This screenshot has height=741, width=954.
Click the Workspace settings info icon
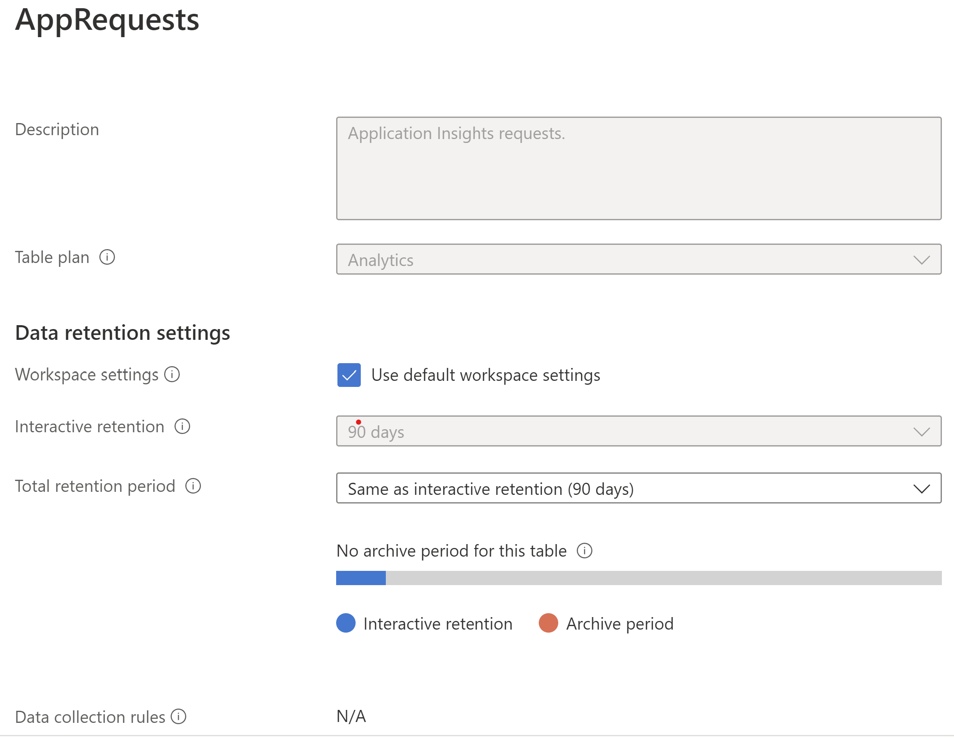172,375
